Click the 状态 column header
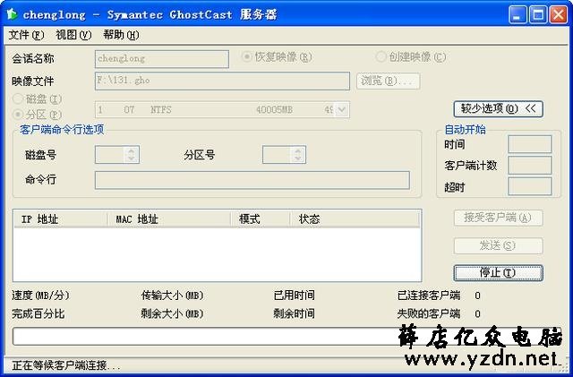 coord(355,219)
